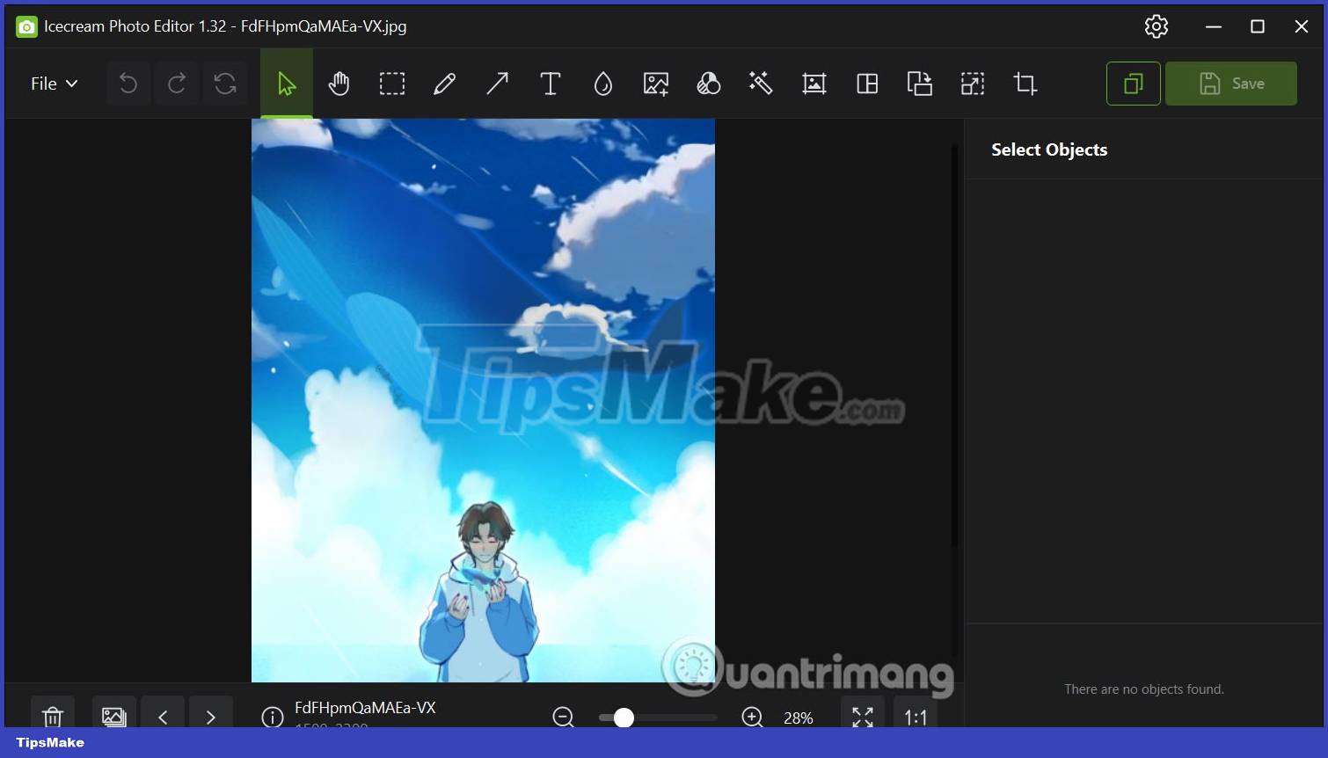Activate the magic wand effects tool
This screenshot has height=758, width=1328.
(x=761, y=84)
